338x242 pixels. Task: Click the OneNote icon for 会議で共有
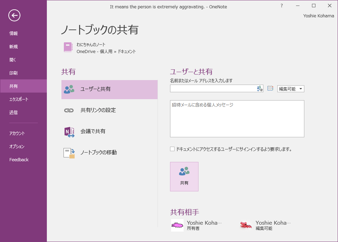click(69, 132)
